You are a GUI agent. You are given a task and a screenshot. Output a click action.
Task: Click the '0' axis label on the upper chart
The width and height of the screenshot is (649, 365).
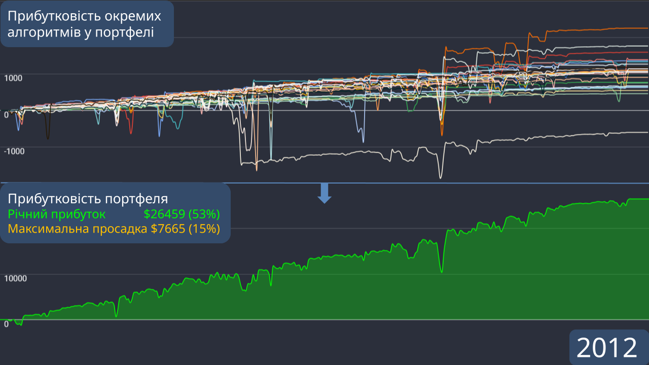6,115
